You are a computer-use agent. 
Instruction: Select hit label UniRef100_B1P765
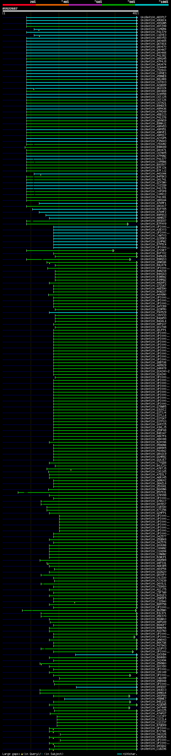click(x=153, y=209)
